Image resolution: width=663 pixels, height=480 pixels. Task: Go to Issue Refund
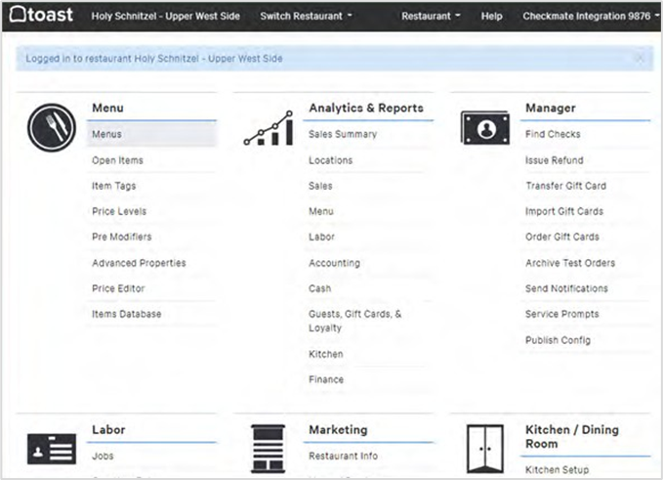554,160
